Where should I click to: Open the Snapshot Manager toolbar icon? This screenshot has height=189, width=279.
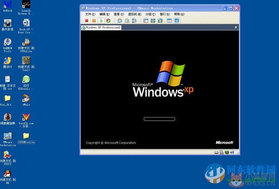(134, 21)
